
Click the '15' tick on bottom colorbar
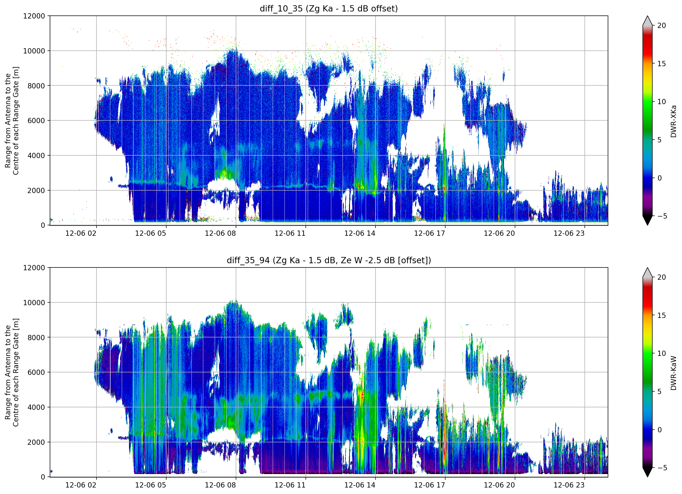click(661, 315)
